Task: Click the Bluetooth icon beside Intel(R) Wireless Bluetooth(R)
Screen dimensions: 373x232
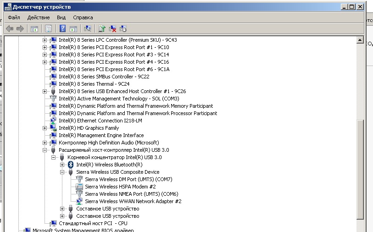Action: pyautogui.click(x=71, y=165)
